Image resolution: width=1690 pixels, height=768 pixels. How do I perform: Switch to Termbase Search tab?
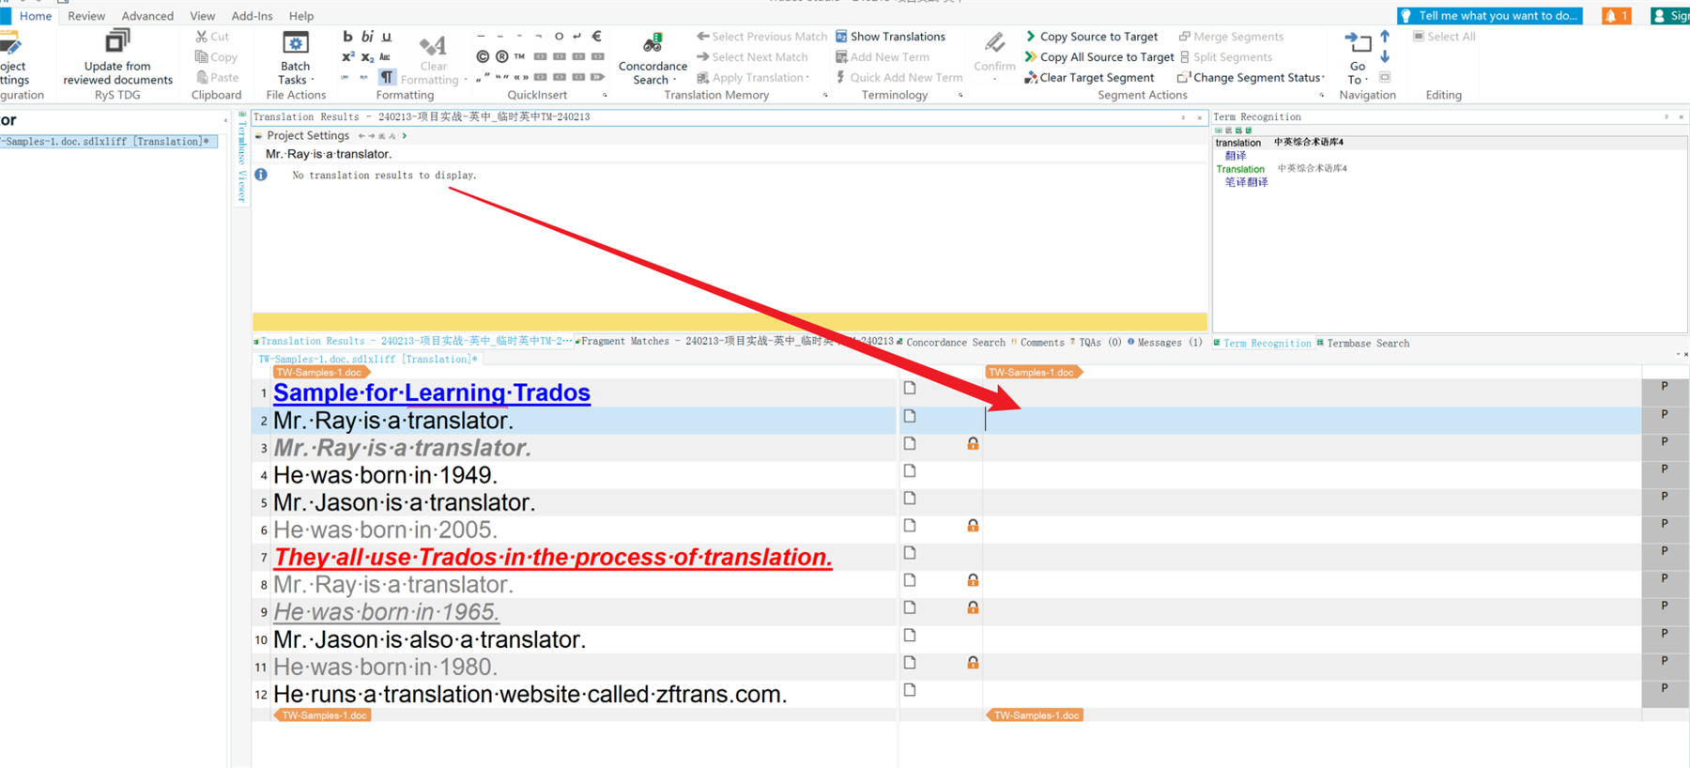click(1363, 344)
